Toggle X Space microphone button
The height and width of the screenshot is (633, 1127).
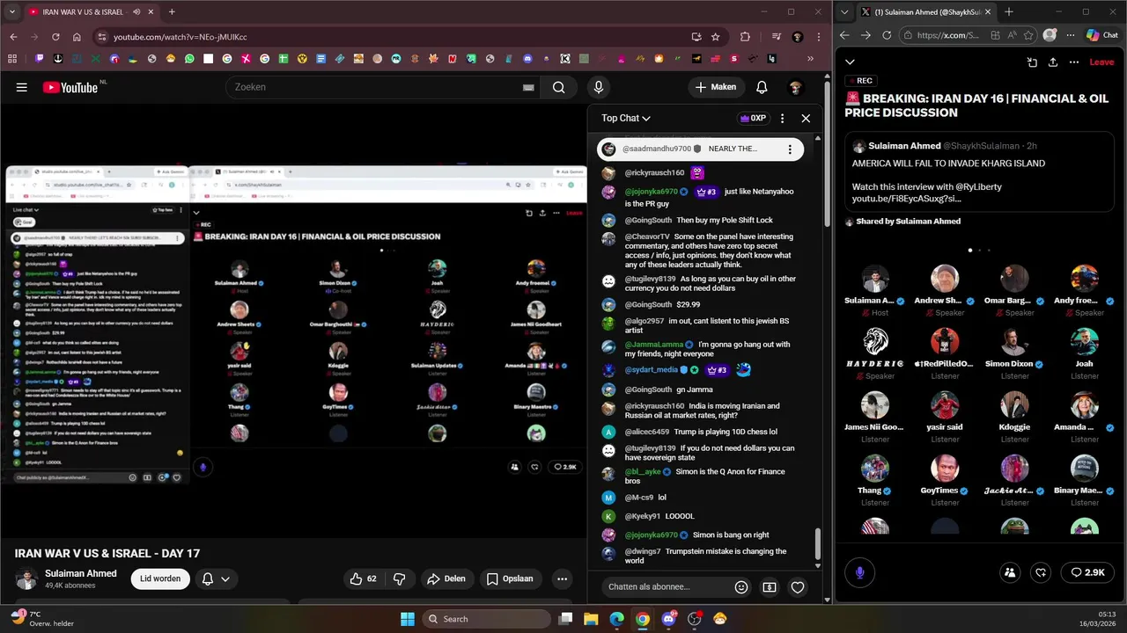coord(860,572)
